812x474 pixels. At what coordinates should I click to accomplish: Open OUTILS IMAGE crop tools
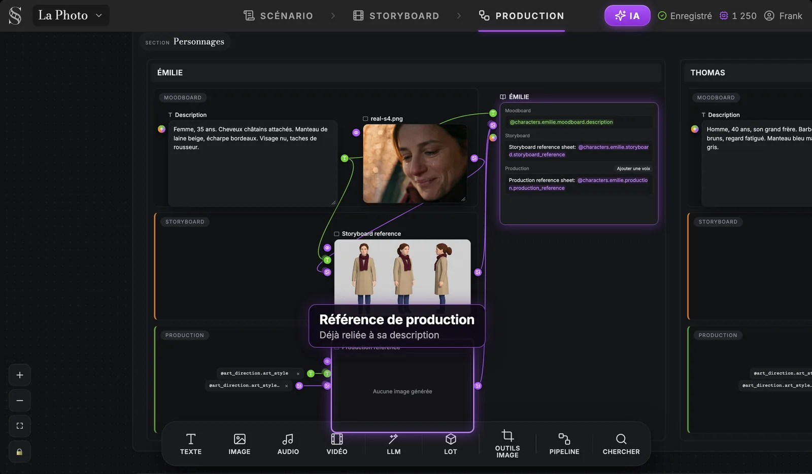pos(507,444)
